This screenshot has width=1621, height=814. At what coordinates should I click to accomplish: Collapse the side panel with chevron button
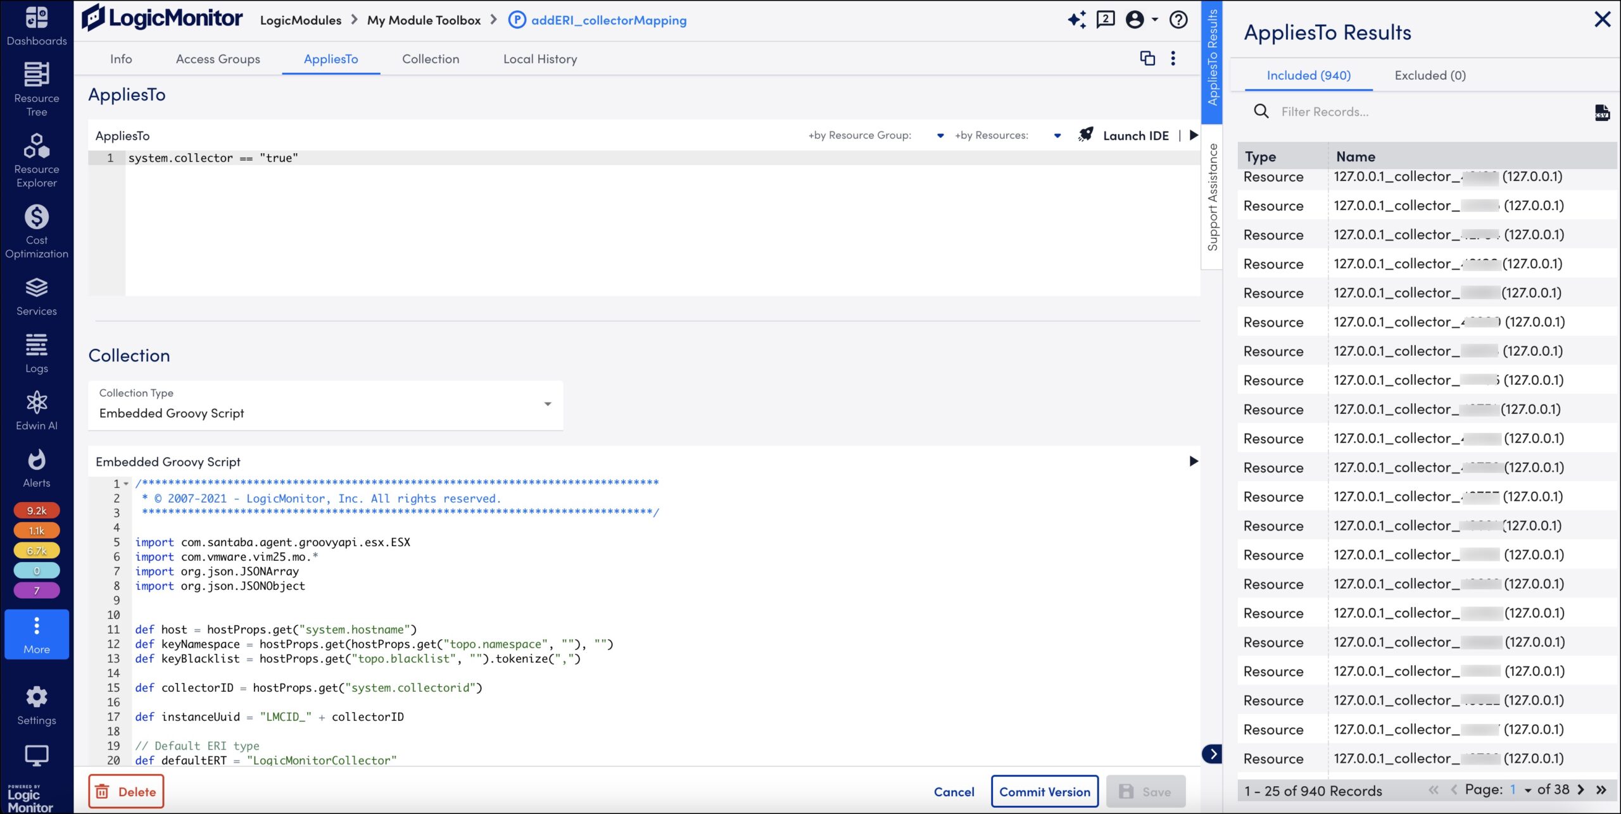pos(1213,754)
